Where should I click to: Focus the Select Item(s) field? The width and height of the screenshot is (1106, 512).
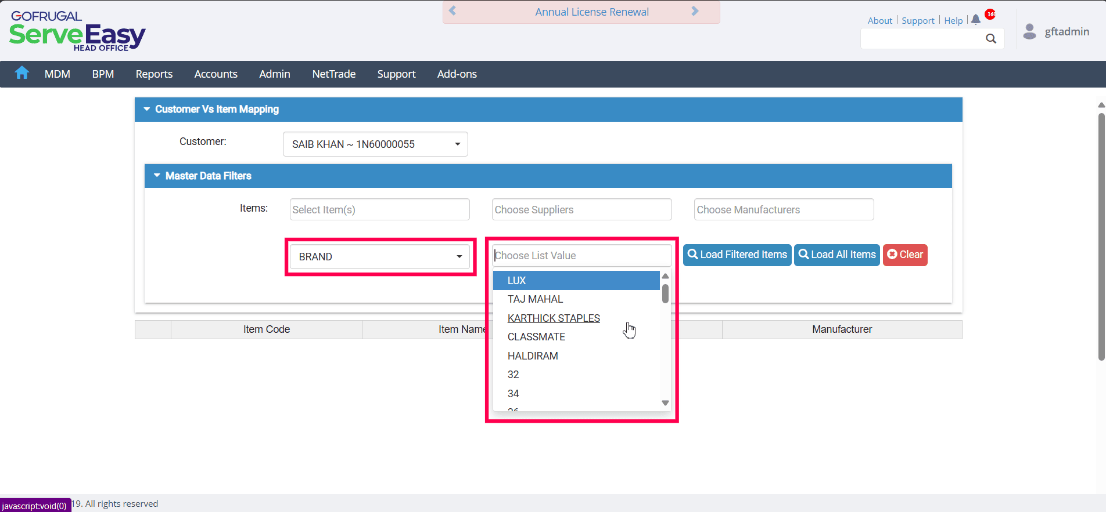380,209
